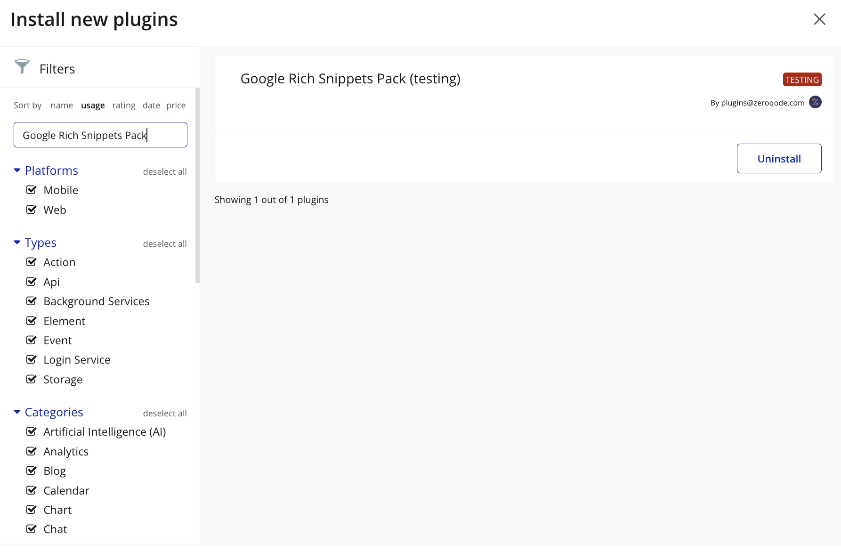The image size is (841, 552).
Task: Click the plugin search input field
Action: (x=100, y=135)
